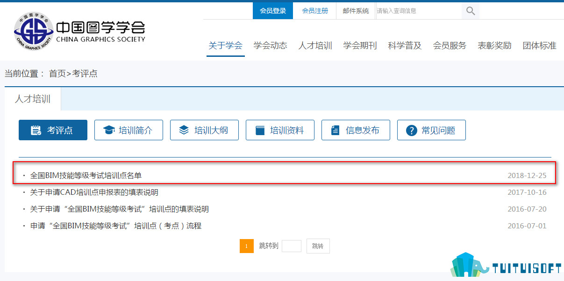Image resolution: width=564 pixels, height=281 pixels.
Task: Click the date 2016-07-20
Action: coord(527,209)
